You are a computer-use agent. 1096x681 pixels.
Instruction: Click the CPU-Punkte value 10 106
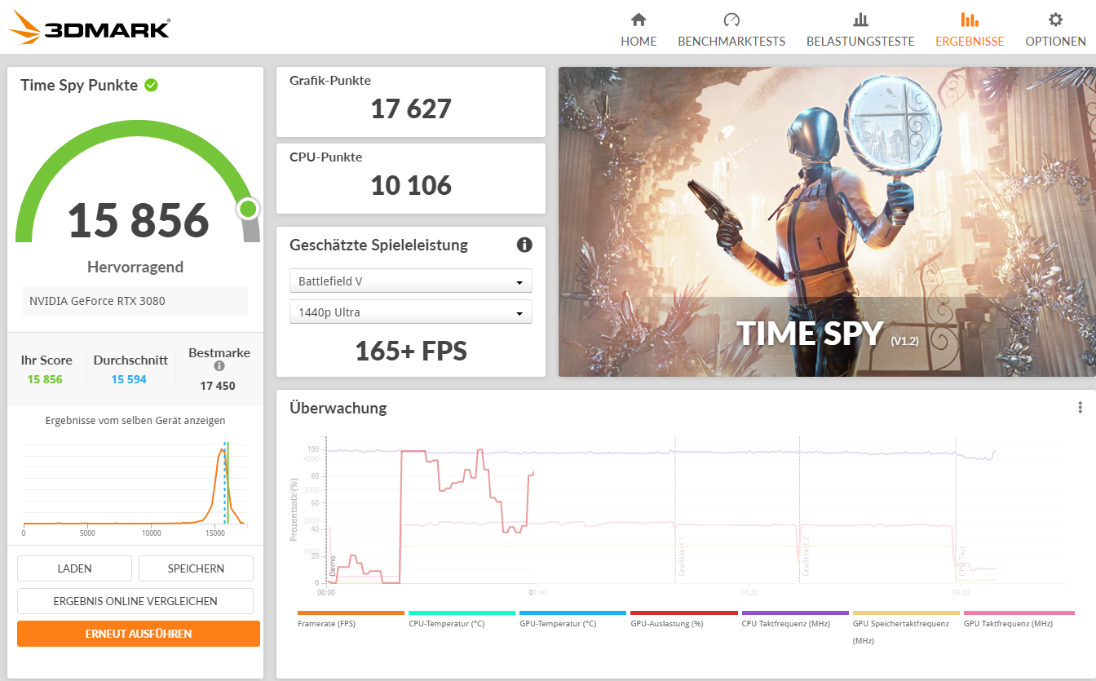click(x=411, y=186)
